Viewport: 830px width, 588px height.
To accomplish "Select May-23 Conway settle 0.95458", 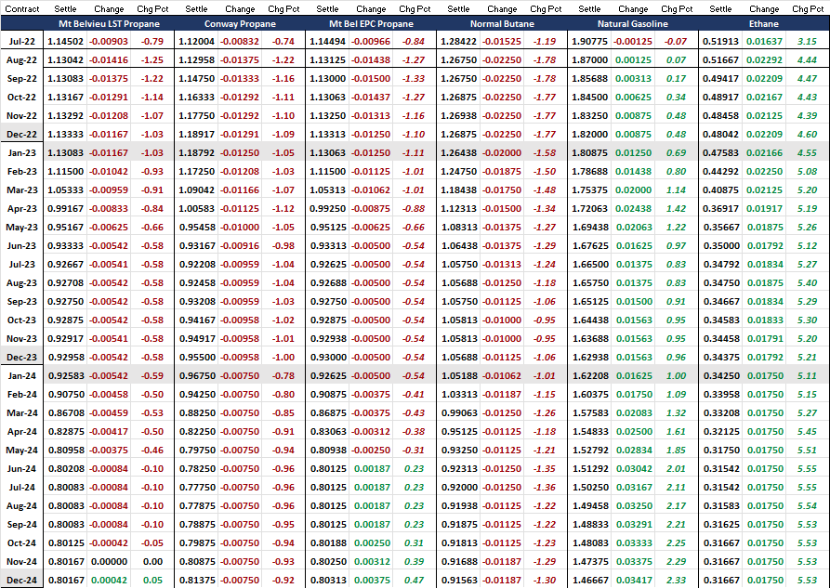I will click(196, 227).
